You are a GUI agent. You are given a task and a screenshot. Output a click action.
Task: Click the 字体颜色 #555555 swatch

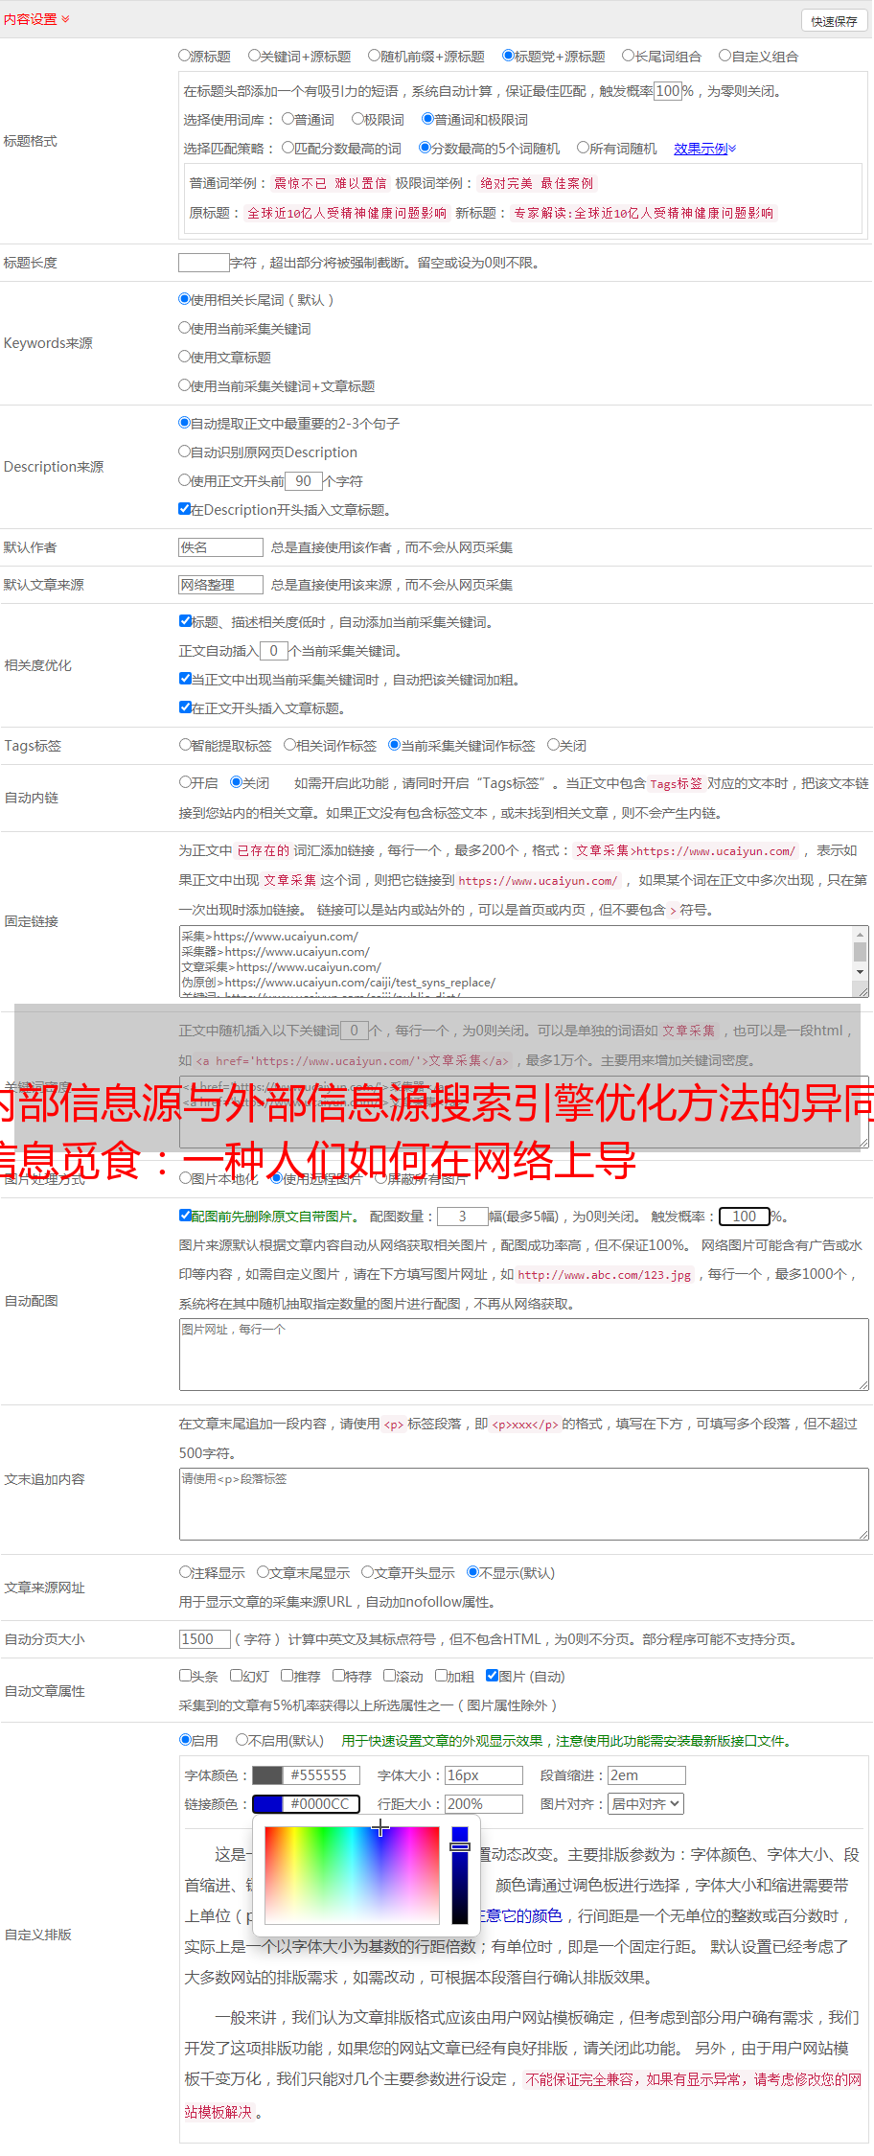pyautogui.click(x=267, y=1775)
